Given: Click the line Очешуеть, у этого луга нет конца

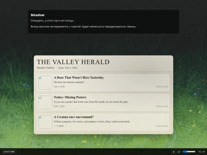Looking at the screenshot, I should pyautogui.click(x=53, y=21).
